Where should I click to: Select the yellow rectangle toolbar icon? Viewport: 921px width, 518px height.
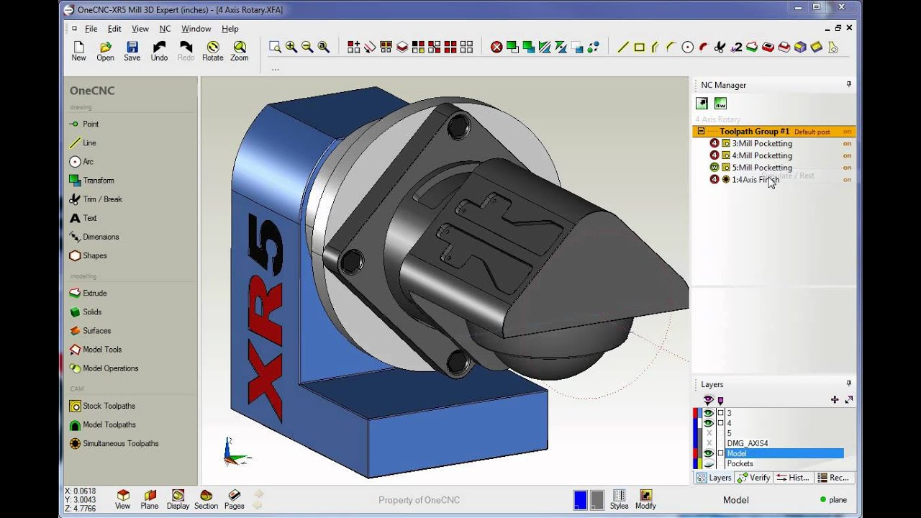[639, 47]
